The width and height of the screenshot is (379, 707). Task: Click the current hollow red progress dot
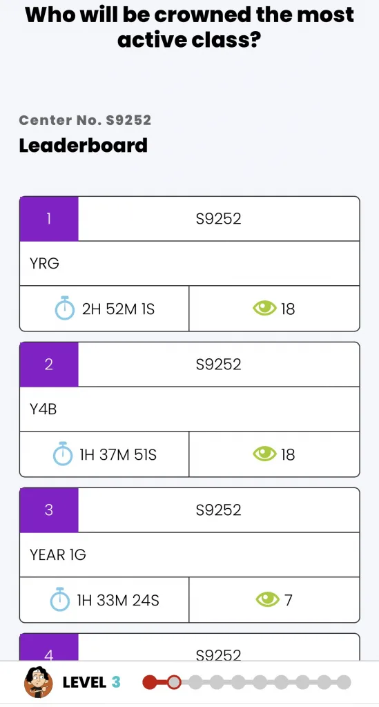click(174, 682)
